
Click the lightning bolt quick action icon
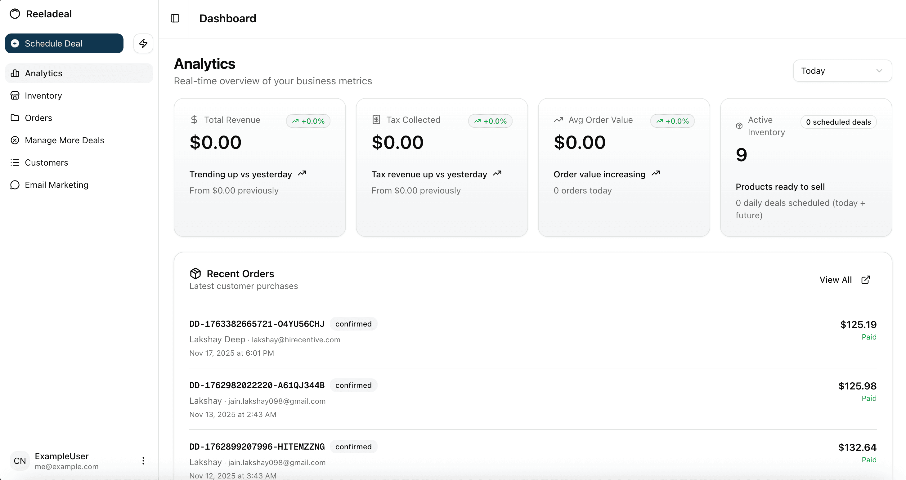[143, 44]
